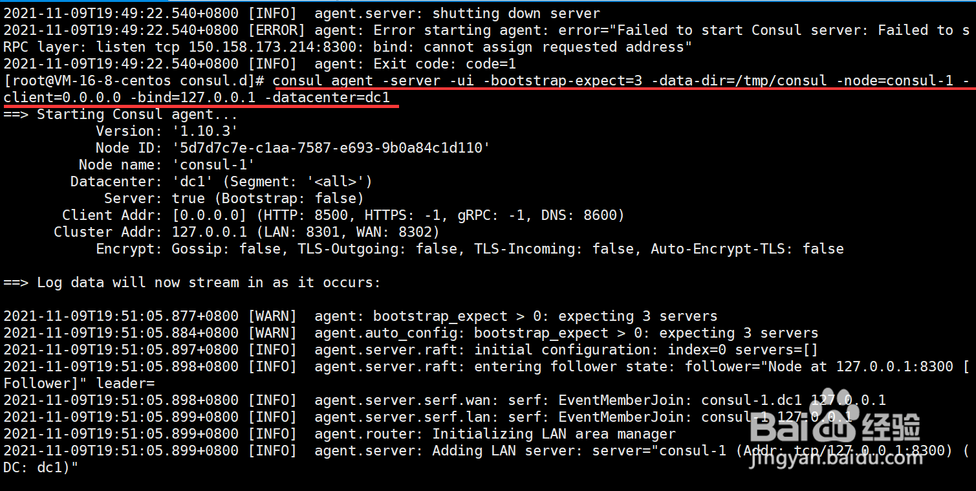Click the jingyan.baidu.com watermark URL
Screen dimensions: 976x491
tap(834, 458)
